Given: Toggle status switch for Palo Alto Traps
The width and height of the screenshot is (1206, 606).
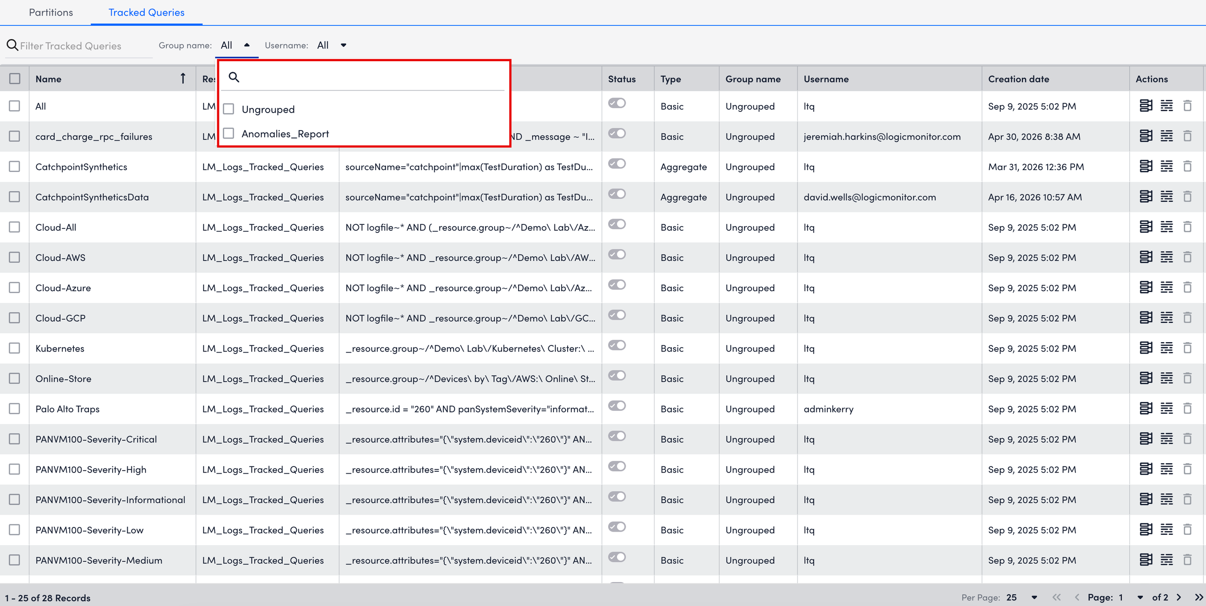Looking at the screenshot, I should pos(617,406).
